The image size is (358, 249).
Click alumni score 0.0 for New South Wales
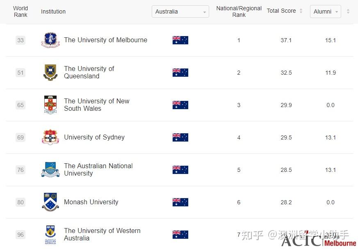(331, 105)
